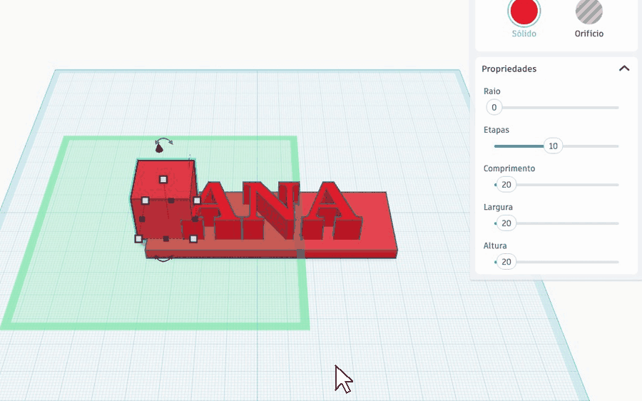This screenshot has height=401, width=642.
Task: Click the Etapas label
Action: [x=496, y=130]
